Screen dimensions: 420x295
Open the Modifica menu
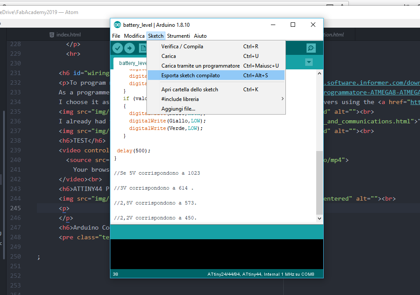pyautogui.click(x=134, y=36)
